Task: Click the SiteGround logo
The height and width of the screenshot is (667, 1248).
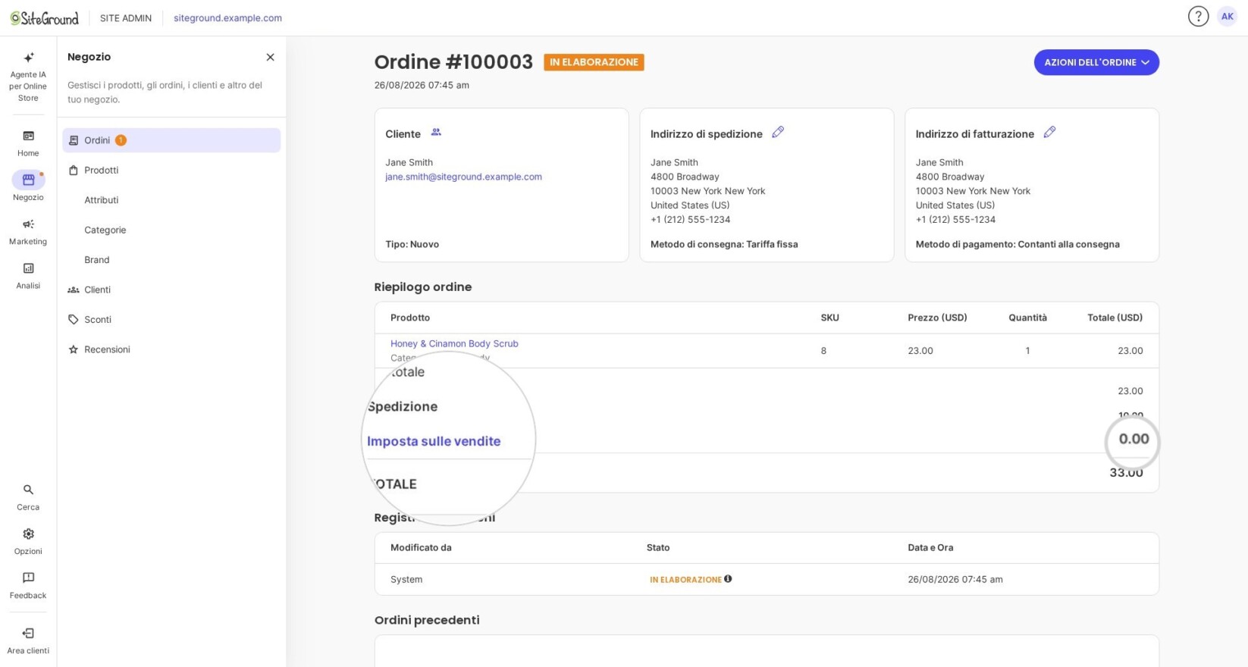Action: coord(45,18)
